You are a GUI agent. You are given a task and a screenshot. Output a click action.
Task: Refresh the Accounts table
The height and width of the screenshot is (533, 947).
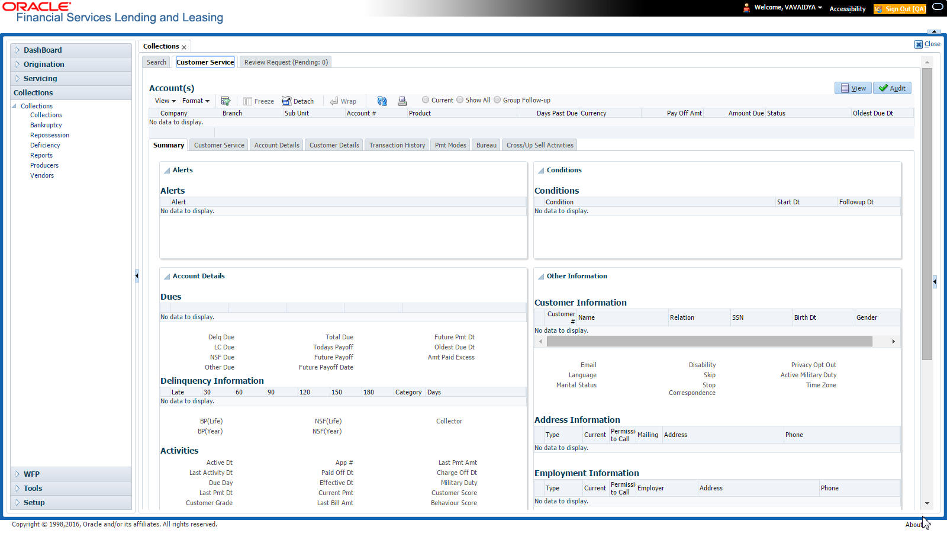pyautogui.click(x=382, y=101)
